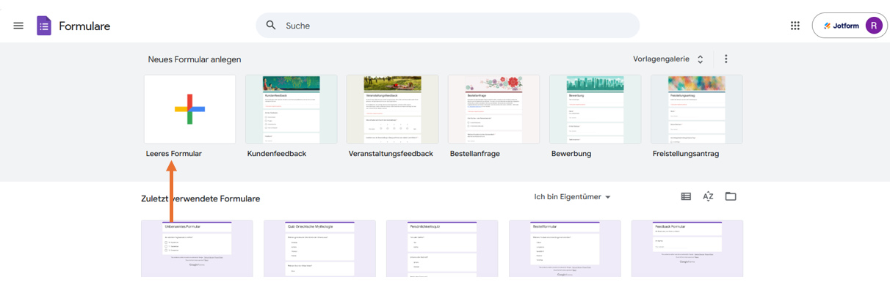890x282 pixels.
Task: Open the Quiz Griechische Mythologie form
Action: tap(319, 249)
